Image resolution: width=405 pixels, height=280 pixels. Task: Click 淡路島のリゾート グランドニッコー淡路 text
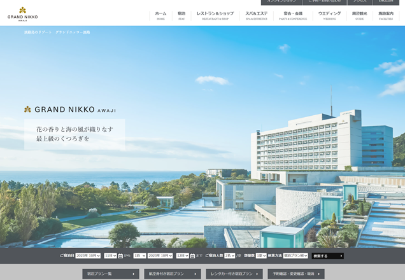coord(57,32)
